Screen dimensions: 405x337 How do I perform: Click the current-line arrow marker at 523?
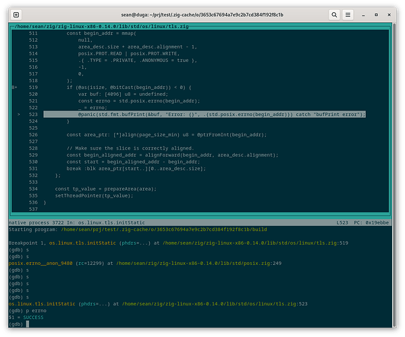pos(19,114)
